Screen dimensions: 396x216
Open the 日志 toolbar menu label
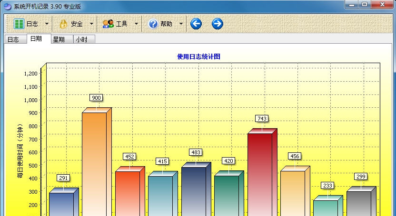pos(32,24)
